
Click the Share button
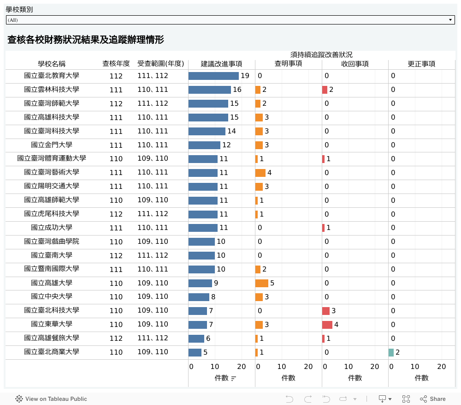432,399
